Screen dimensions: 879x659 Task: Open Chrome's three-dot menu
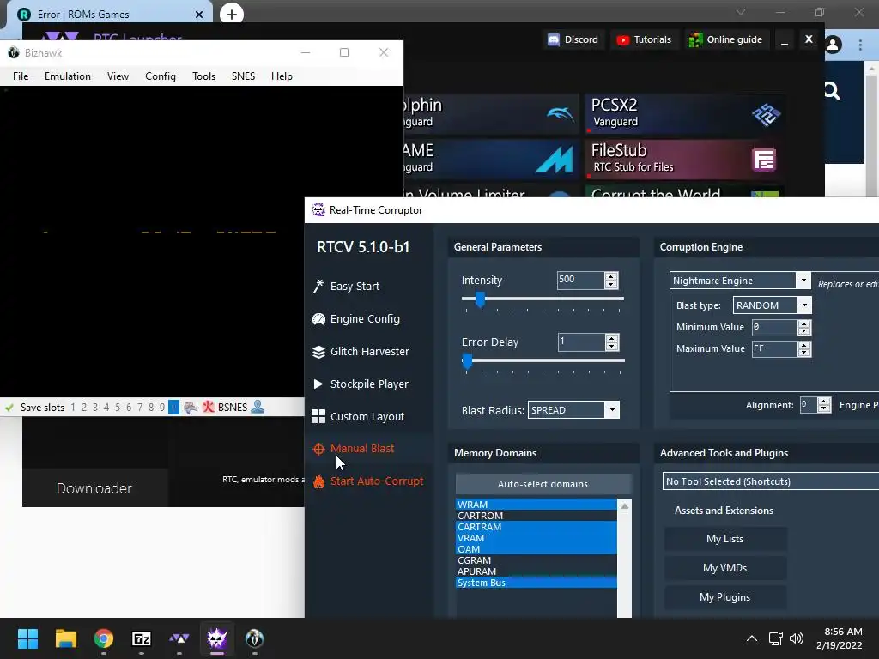pos(860,45)
